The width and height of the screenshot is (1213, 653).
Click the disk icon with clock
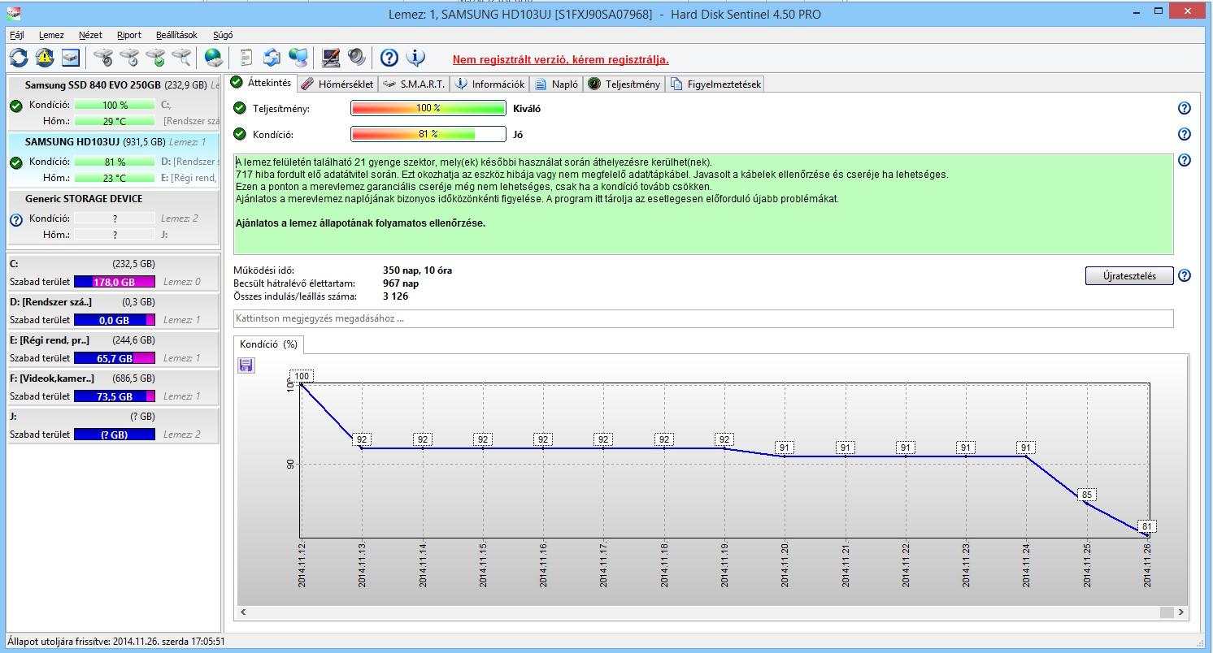click(x=128, y=58)
